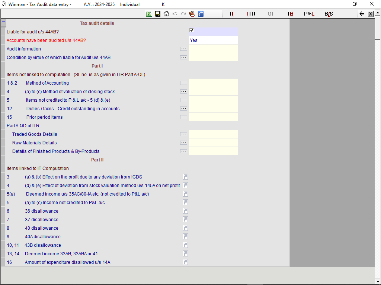The width and height of the screenshot is (381, 285).
Task: Click the blue arrow shortcut toolbar icon
Action: tap(201, 14)
